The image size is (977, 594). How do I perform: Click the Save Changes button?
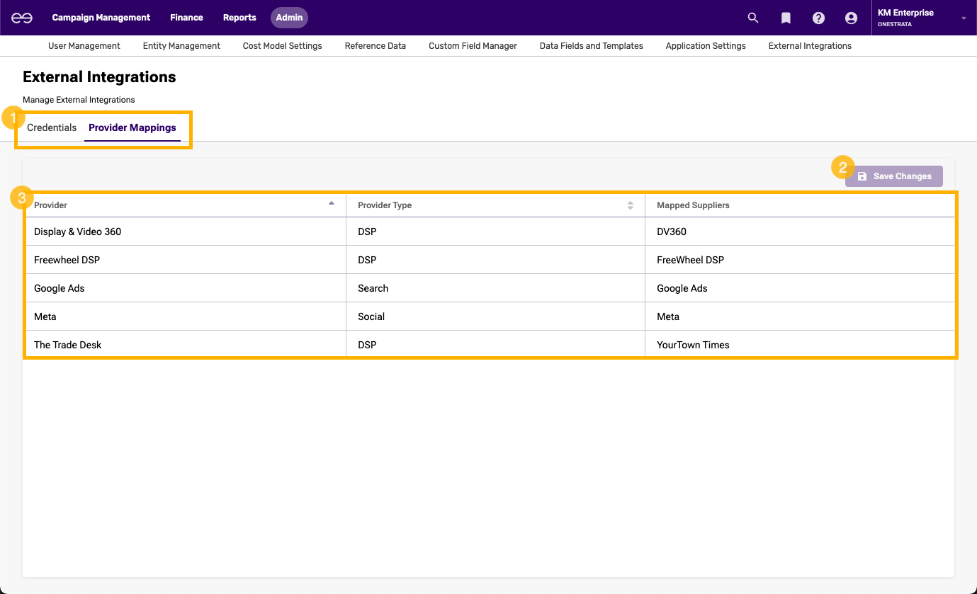pos(894,176)
